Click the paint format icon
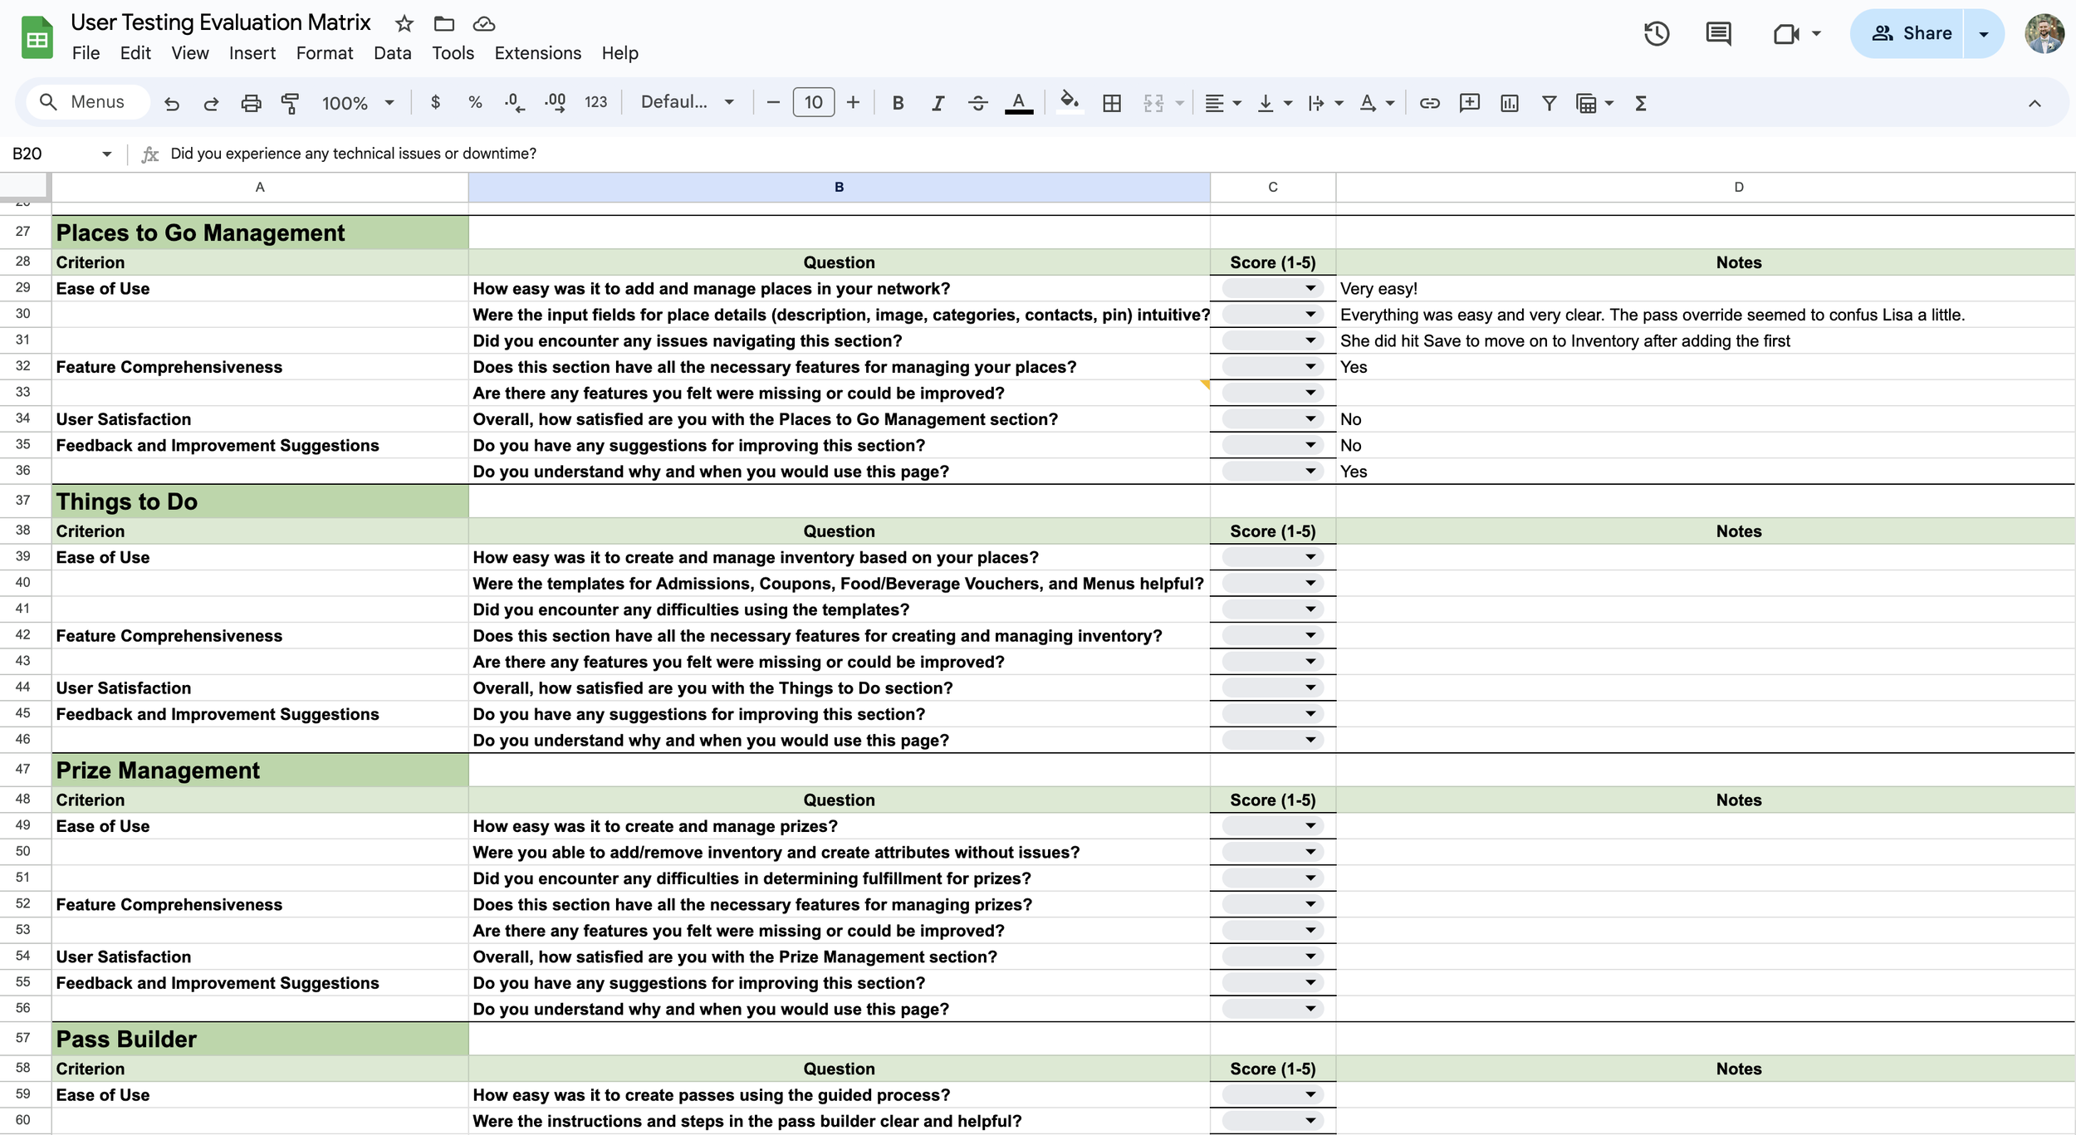Screen dimensions: 2076x1135 (x=290, y=103)
